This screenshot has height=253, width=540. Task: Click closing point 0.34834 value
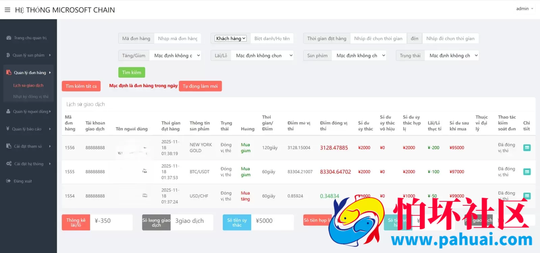pyautogui.click(x=329, y=196)
